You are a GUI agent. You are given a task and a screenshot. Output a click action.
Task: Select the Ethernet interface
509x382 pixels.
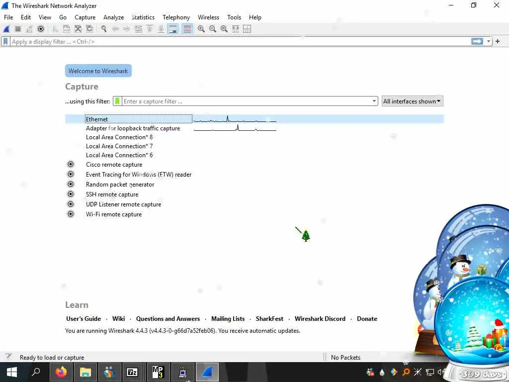(x=254, y=119)
